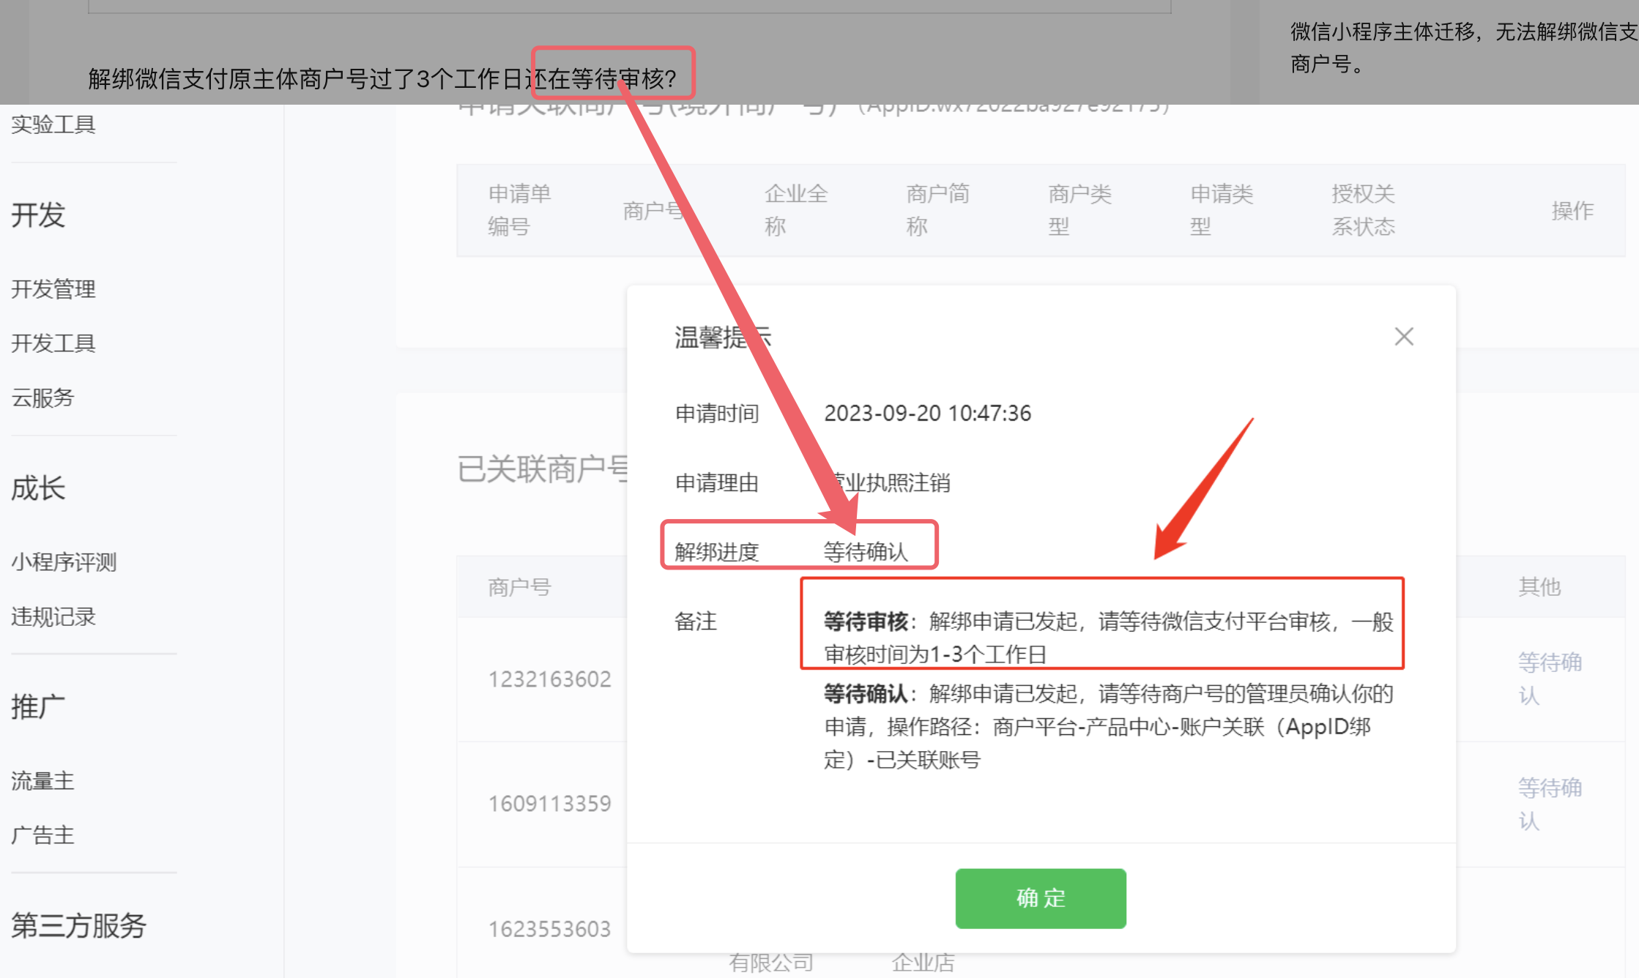This screenshot has width=1639, height=978.
Task: Click the 授权关系状态 column header
Action: point(1363,210)
